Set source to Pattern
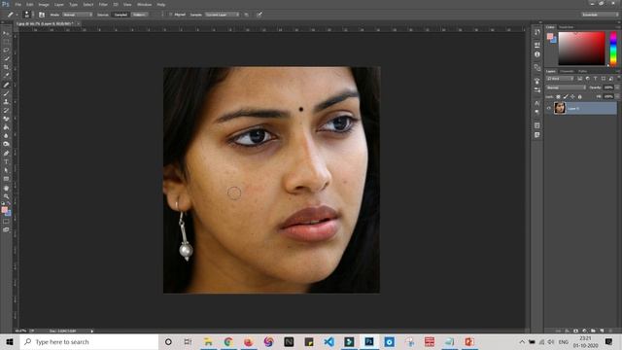This screenshot has height=350, width=622. [139, 15]
